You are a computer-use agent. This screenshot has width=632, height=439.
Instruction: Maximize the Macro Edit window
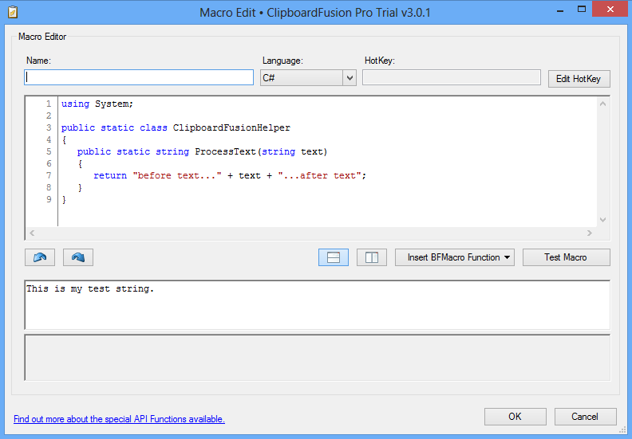(581, 10)
